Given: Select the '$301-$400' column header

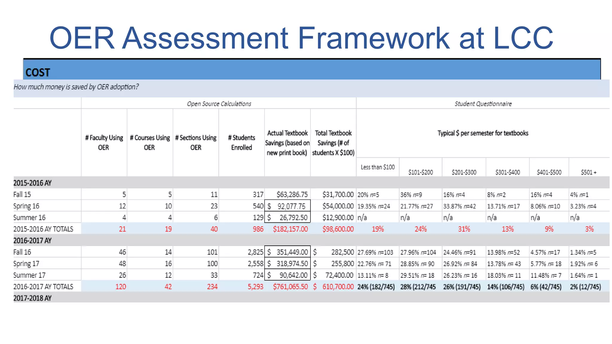Looking at the screenshot, I should coord(508,172).
